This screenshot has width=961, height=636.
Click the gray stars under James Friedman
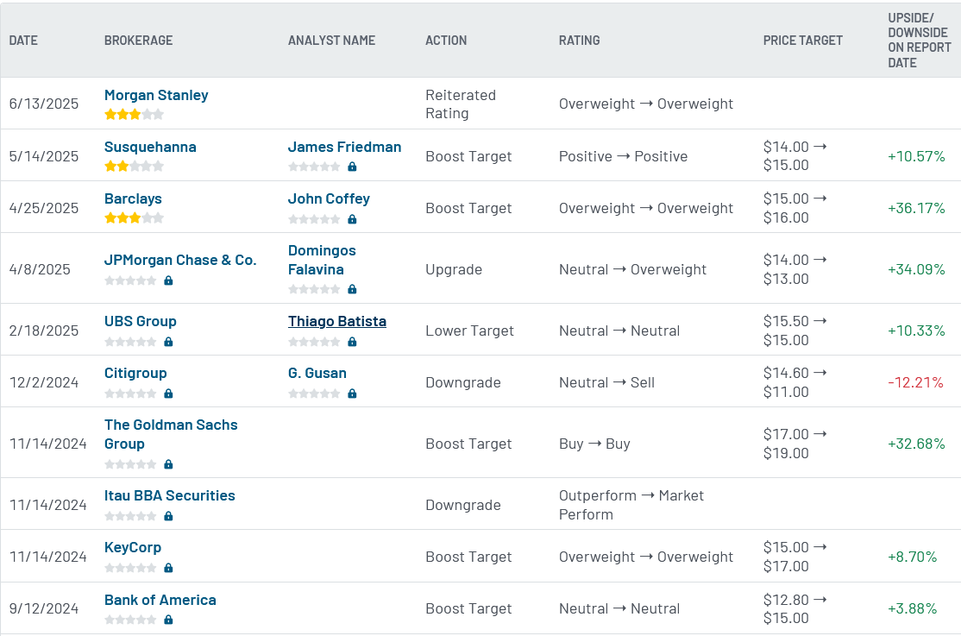tap(314, 167)
